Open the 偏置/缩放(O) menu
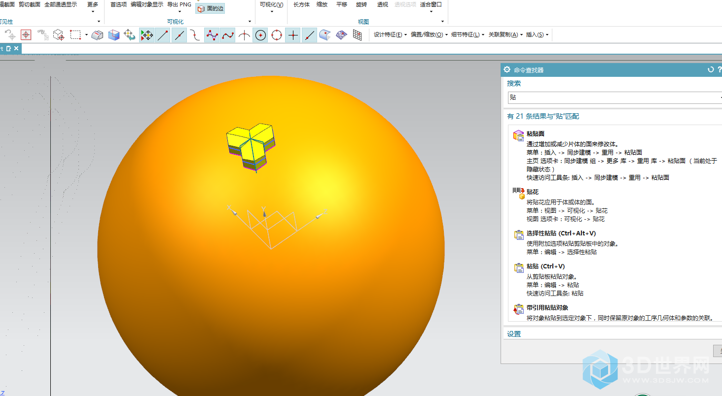The image size is (722, 396). 429,34
